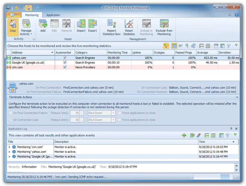Open the Application Log green triangle menu
The image size is (246, 186).
235,135
